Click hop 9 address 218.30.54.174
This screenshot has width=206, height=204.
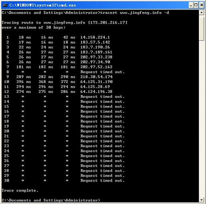pyautogui.click(x=97, y=77)
